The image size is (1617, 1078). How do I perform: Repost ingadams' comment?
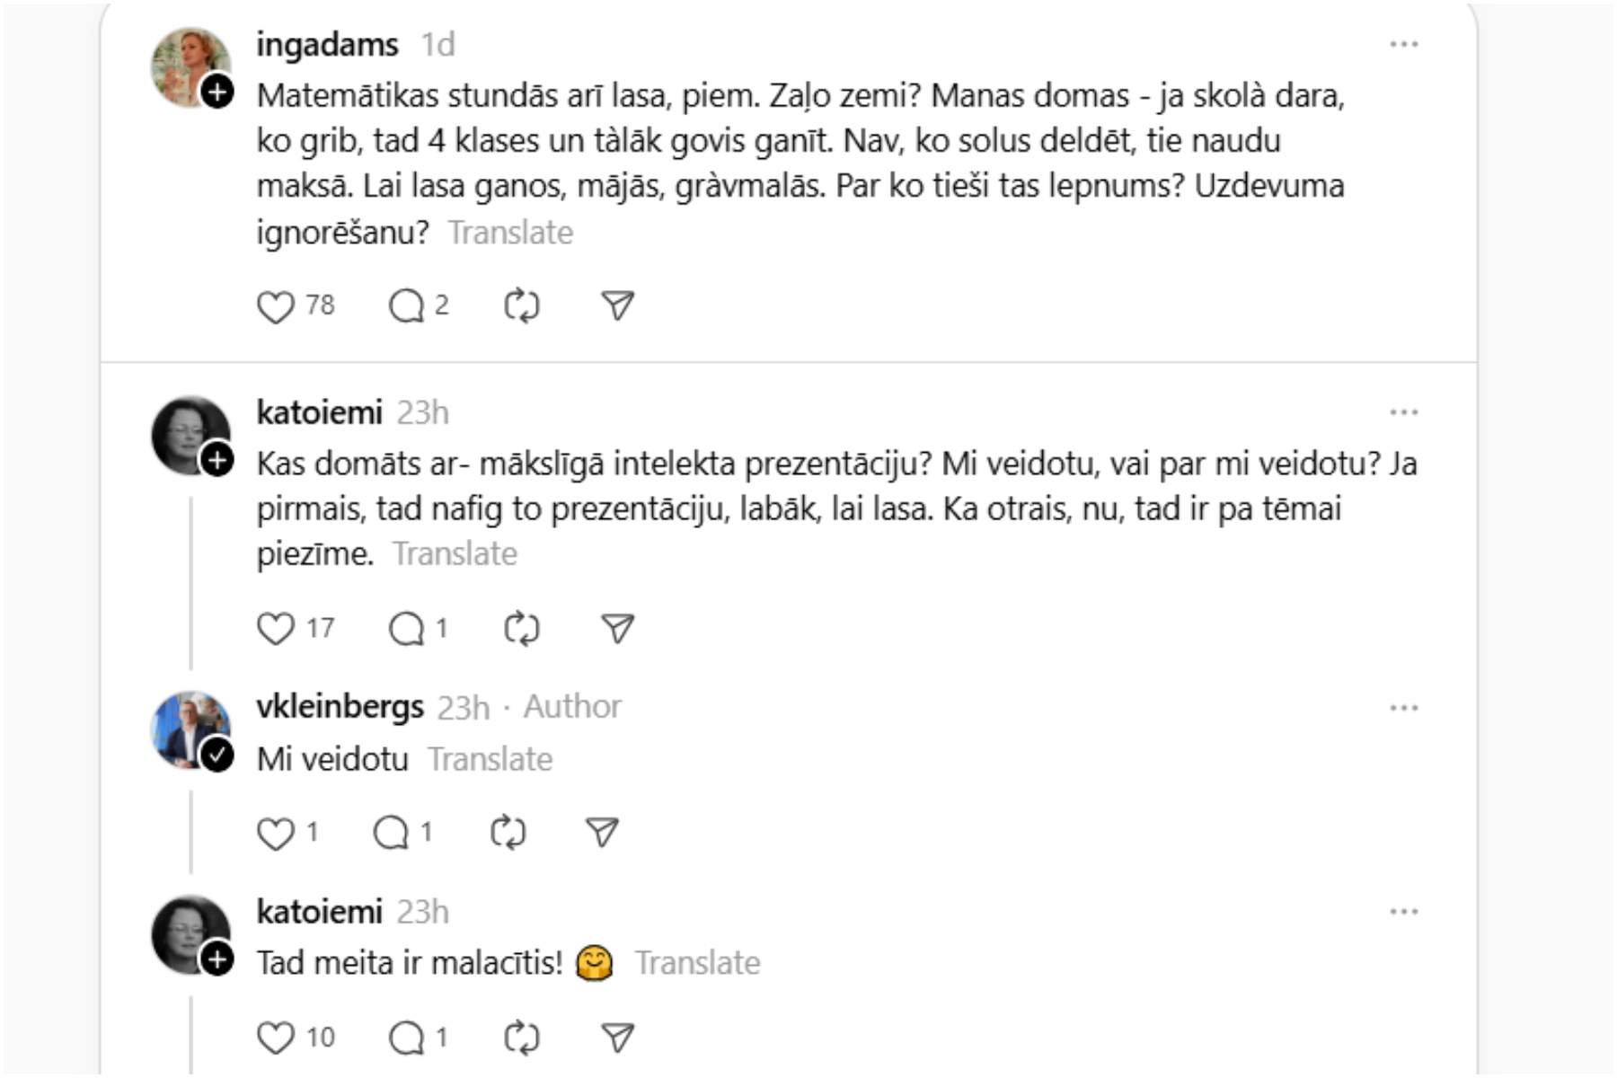point(521,306)
